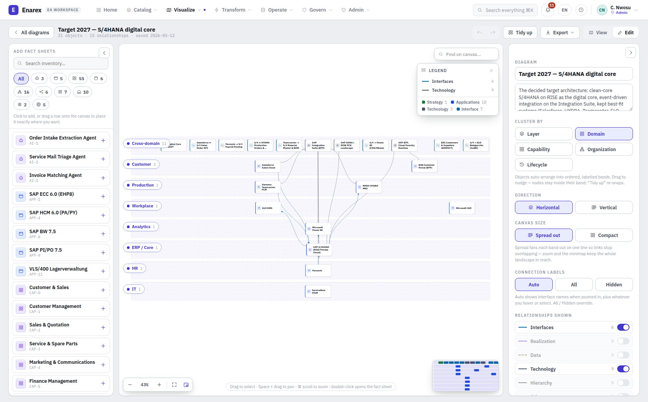Go back to All diagrams

32,32
